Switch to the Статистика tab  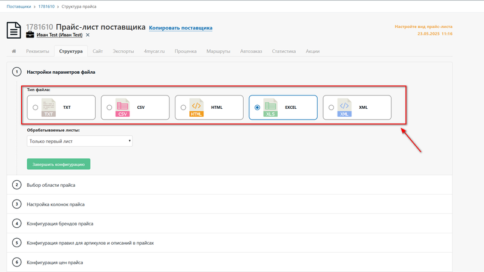coord(284,51)
